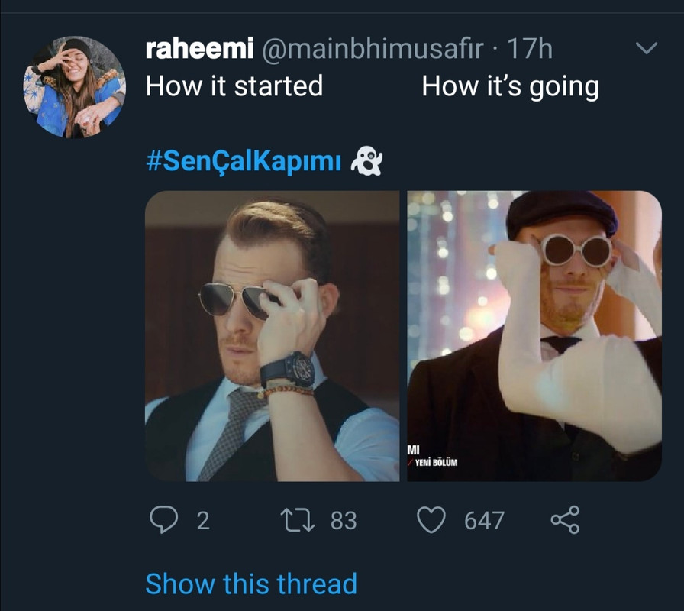684x611 pixels.
Task: Click the display name raheemi
Action: click(x=200, y=50)
